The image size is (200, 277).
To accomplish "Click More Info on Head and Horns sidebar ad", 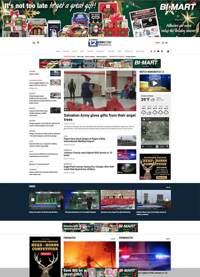I will (x=161, y=177).
